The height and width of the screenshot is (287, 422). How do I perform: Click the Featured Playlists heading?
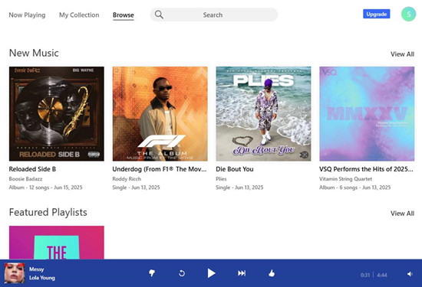pyautogui.click(x=48, y=212)
